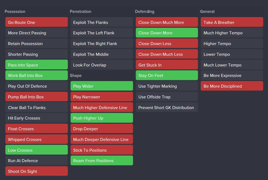Turn on Use Offside Trap
This screenshot has width=268, height=180.
pos(166,97)
